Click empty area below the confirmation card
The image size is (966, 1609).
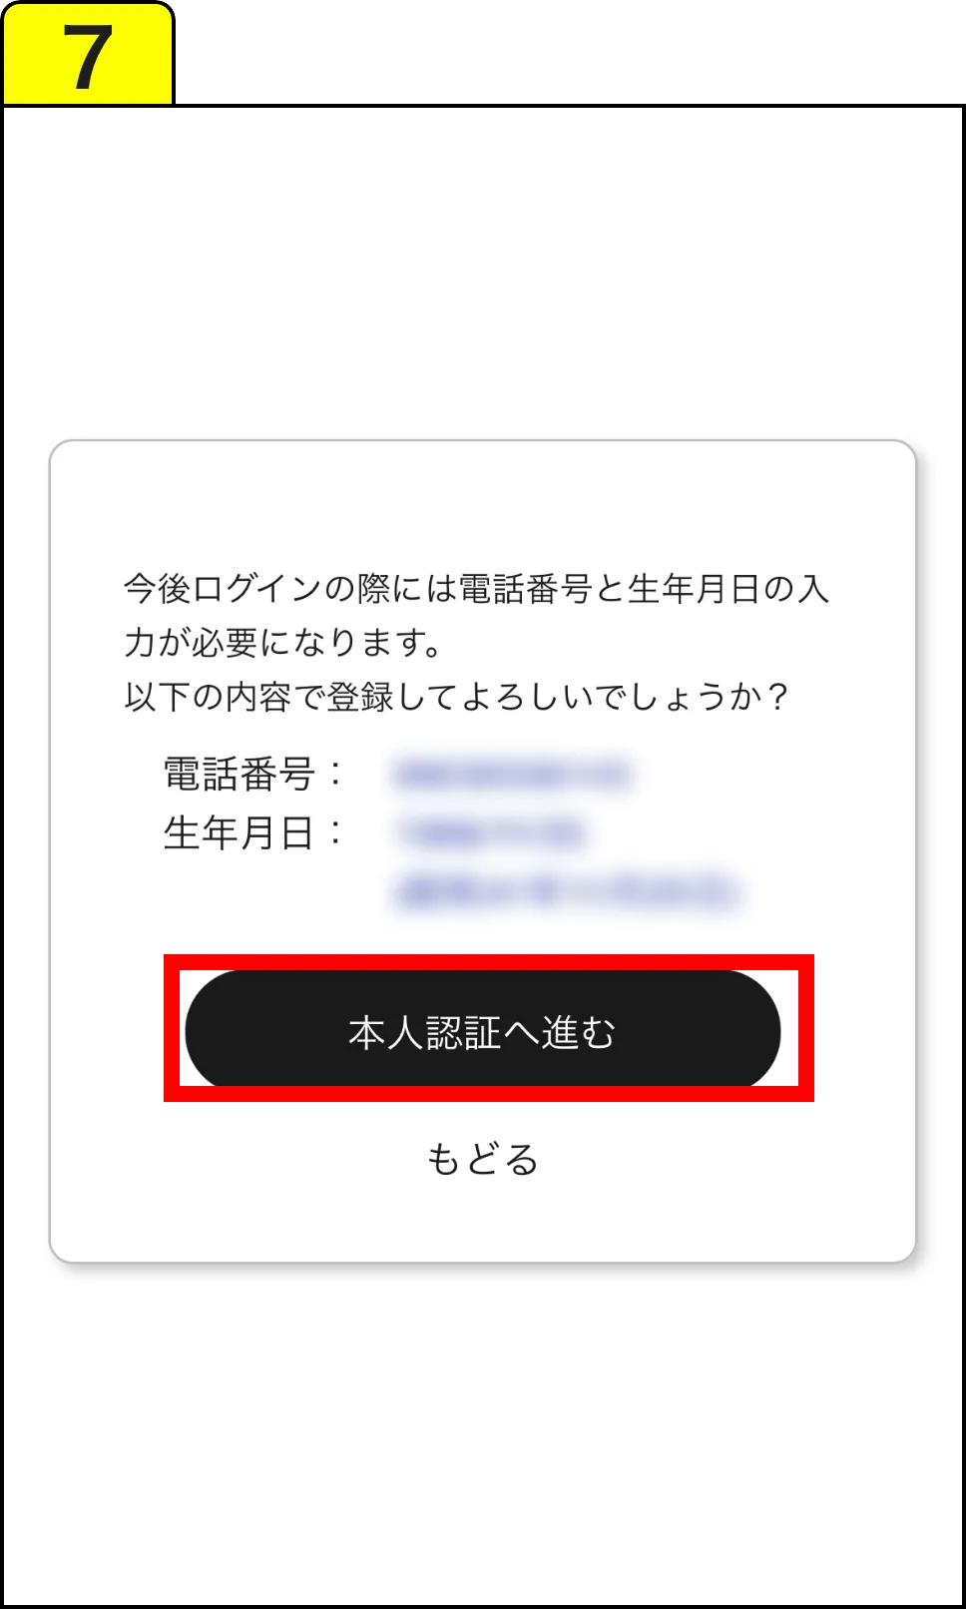pos(483,1427)
